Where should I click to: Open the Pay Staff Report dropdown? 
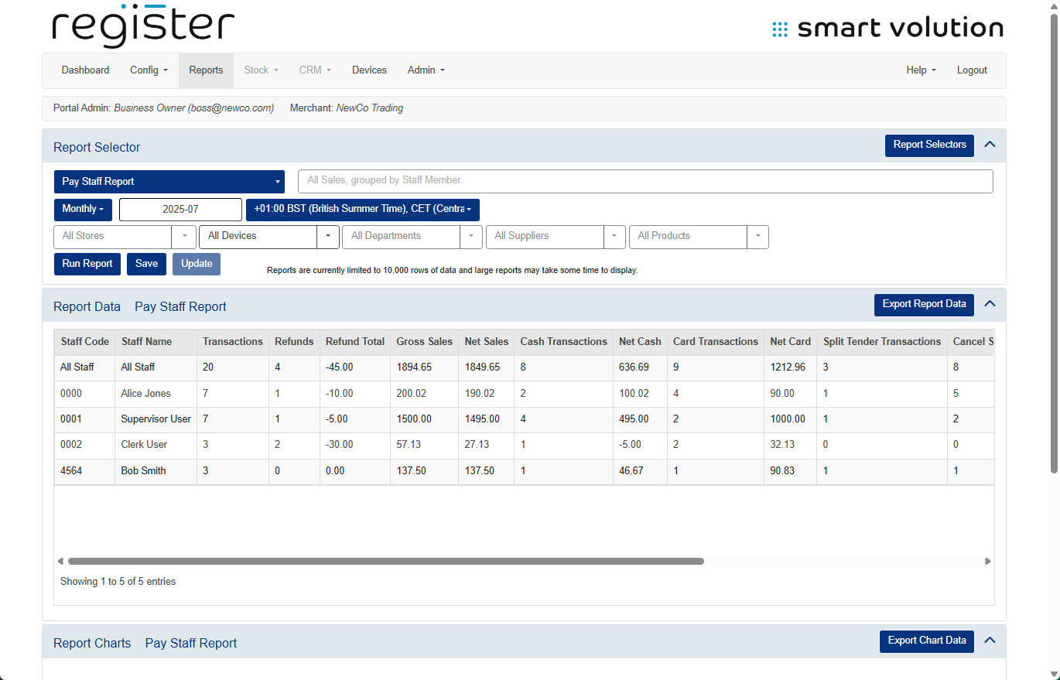(169, 182)
